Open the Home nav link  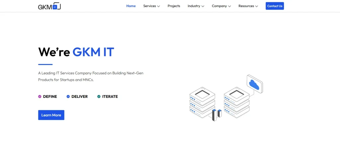(x=131, y=6)
